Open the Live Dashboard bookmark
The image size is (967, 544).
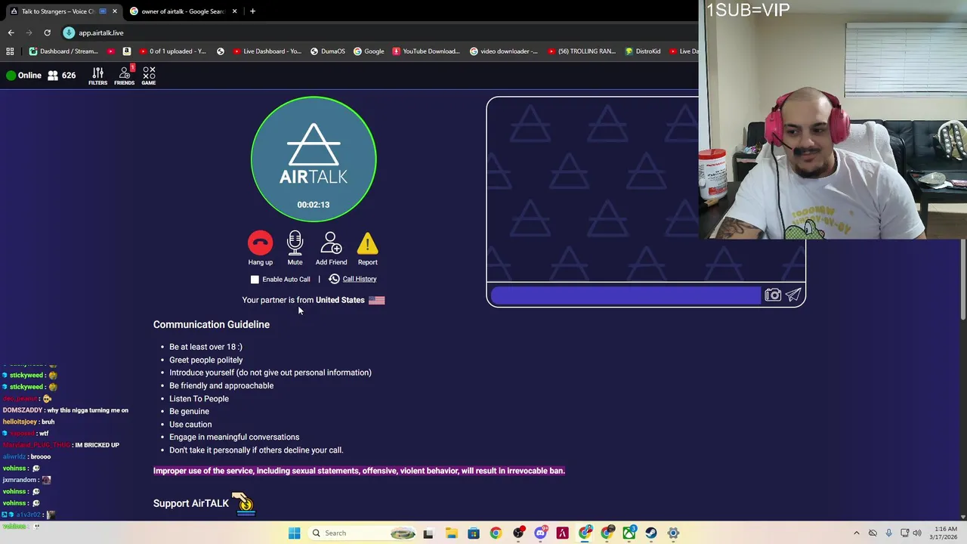click(x=267, y=51)
